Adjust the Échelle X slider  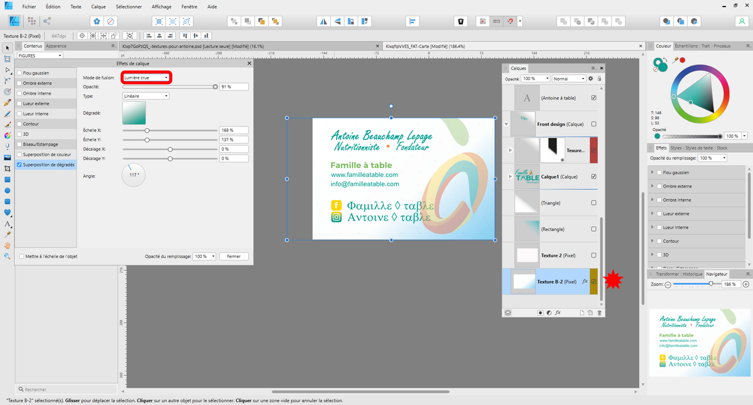(x=170, y=130)
